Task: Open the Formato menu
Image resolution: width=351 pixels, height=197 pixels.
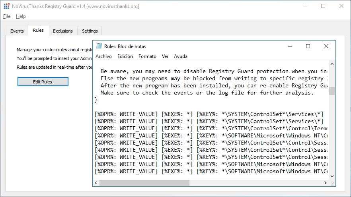Action: [147, 56]
